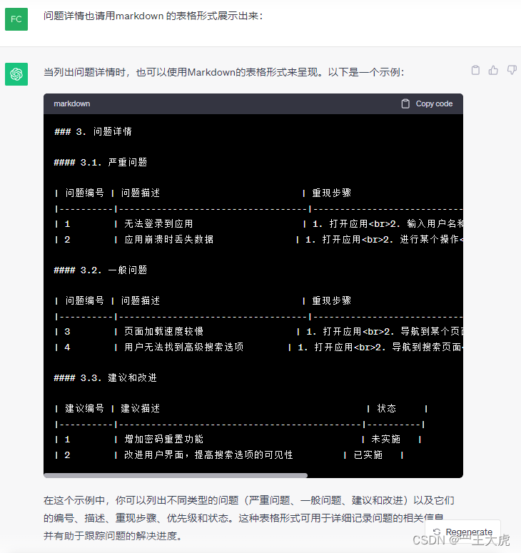Copy the response with clipboard icon
The width and height of the screenshot is (521, 553).
tap(475, 70)
